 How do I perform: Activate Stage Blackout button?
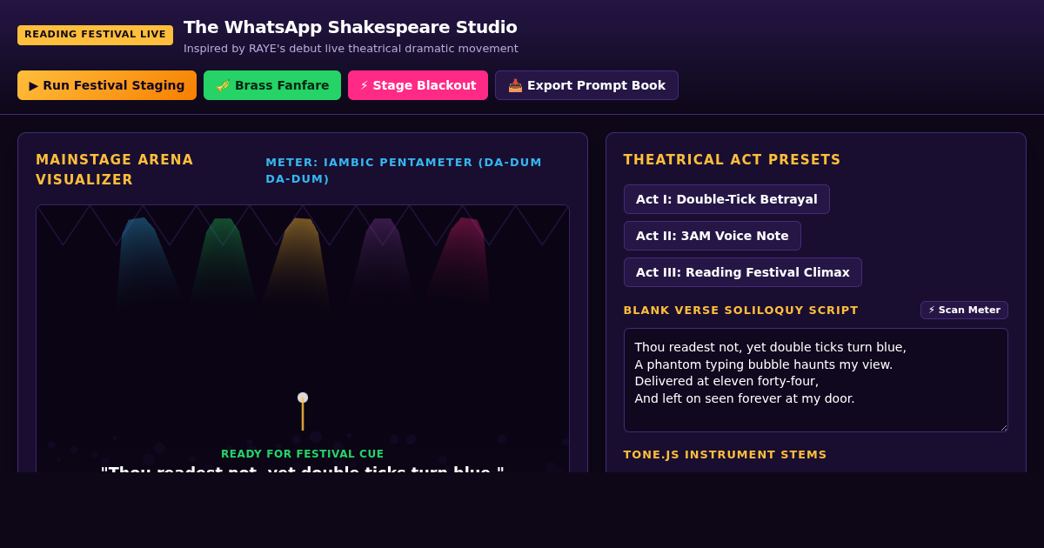(418, 85)
